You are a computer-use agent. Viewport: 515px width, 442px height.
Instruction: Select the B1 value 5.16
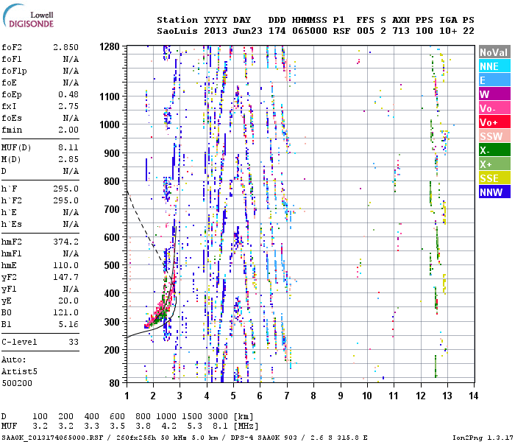(x=68, y=325)
